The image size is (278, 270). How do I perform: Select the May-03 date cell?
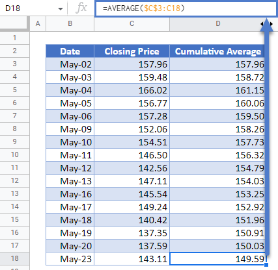pyautogui.click(x=70, y=77)
